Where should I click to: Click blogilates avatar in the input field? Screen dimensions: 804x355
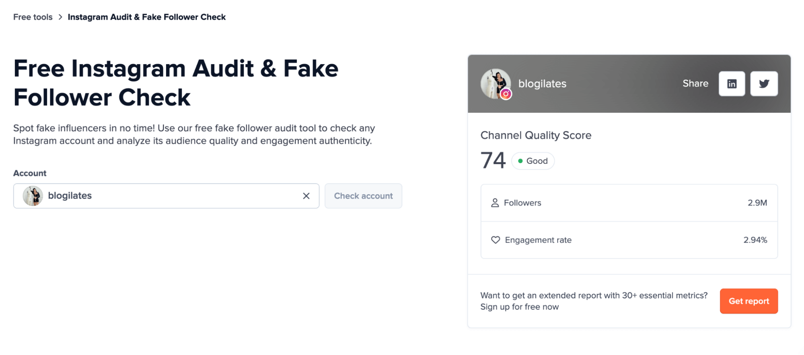click(33, 196)
